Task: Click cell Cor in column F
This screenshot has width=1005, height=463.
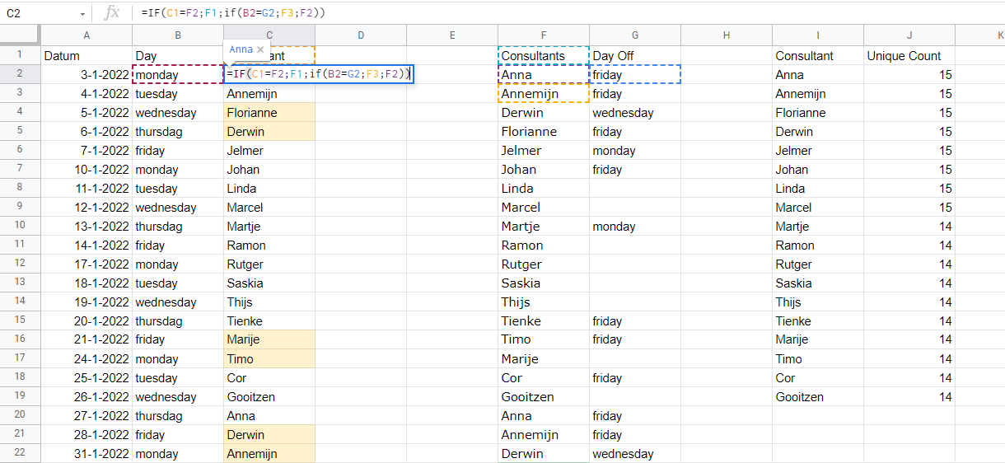Action: [x=544, y=378]
